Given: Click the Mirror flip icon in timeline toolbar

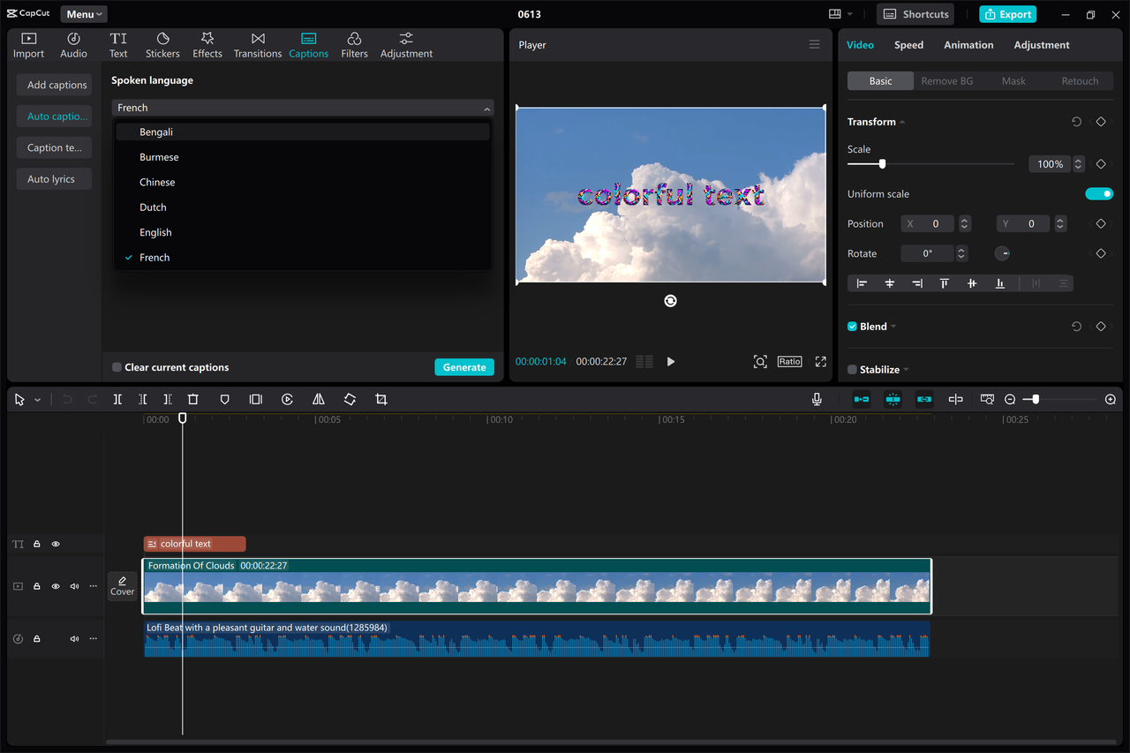Looking at the screenshot, I should [319, 399].
